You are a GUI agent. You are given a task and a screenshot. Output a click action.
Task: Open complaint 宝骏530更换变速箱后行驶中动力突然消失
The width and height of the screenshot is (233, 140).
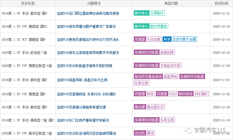click(x=88, y=40)
